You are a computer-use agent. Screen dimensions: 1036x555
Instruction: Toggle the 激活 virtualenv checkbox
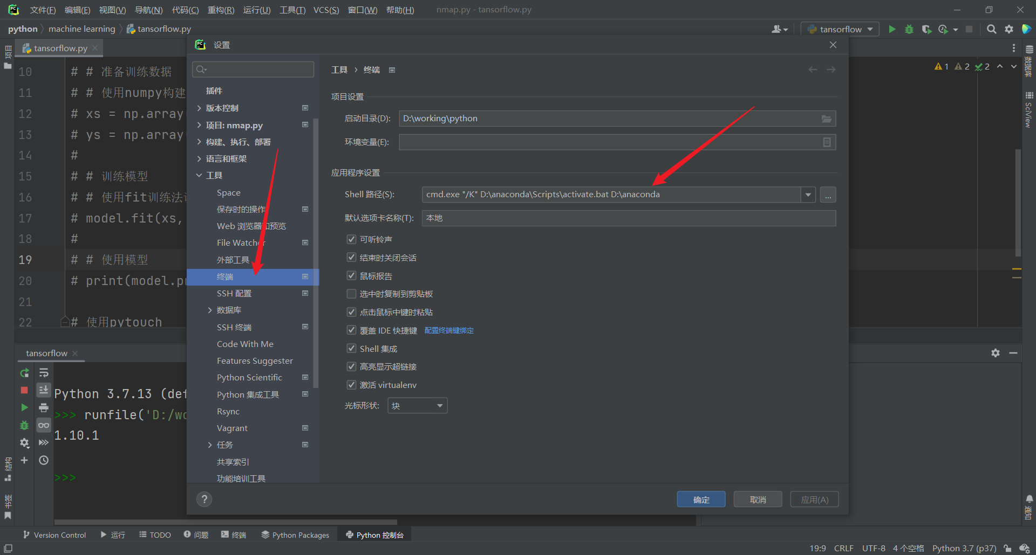coord(351,385)
